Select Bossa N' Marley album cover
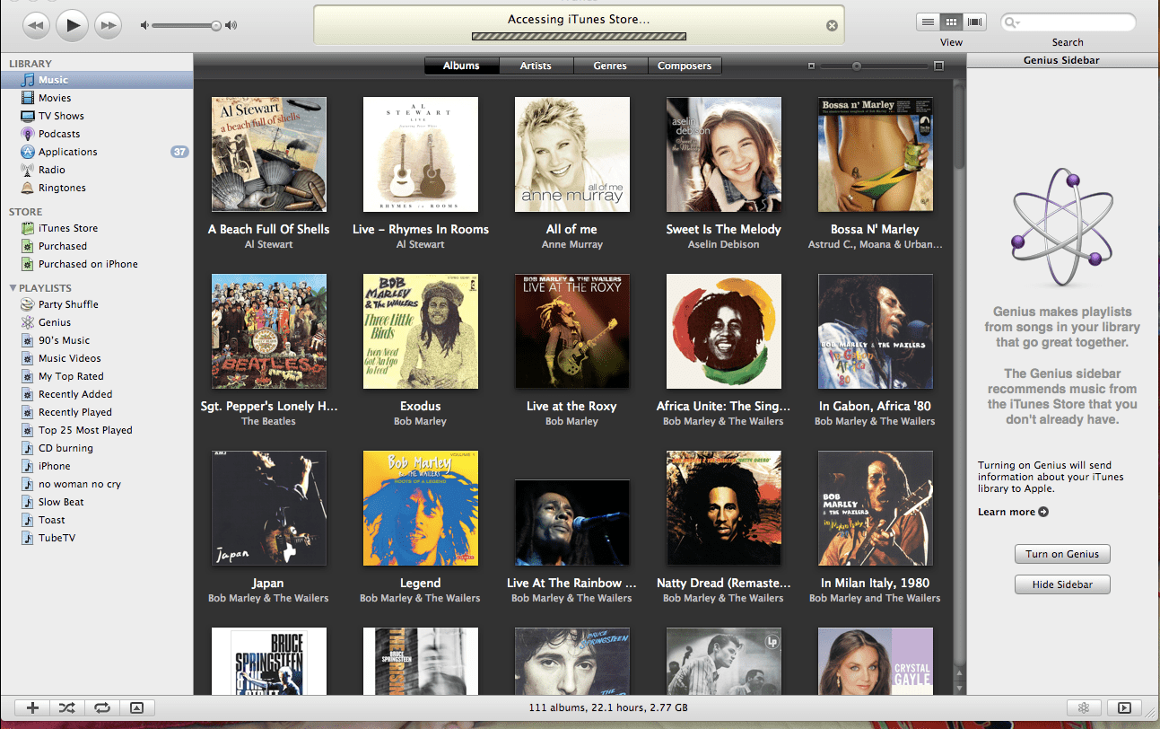Screen dimensions: 1160x729 click(876, 154)
